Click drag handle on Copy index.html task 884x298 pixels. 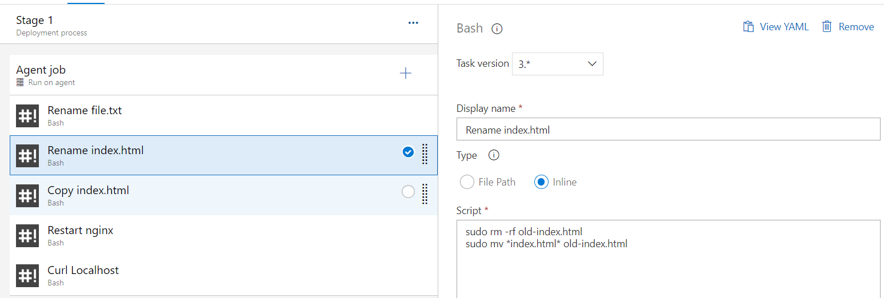click(425, 194)
